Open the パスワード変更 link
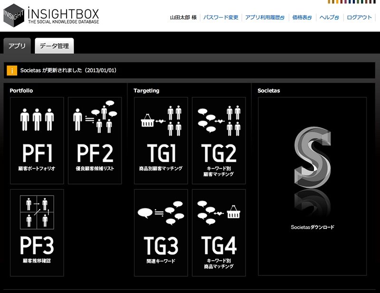Image resolution: width=380 pixels, height=293 pixels. pyautogui.click(x=220, y=17)
